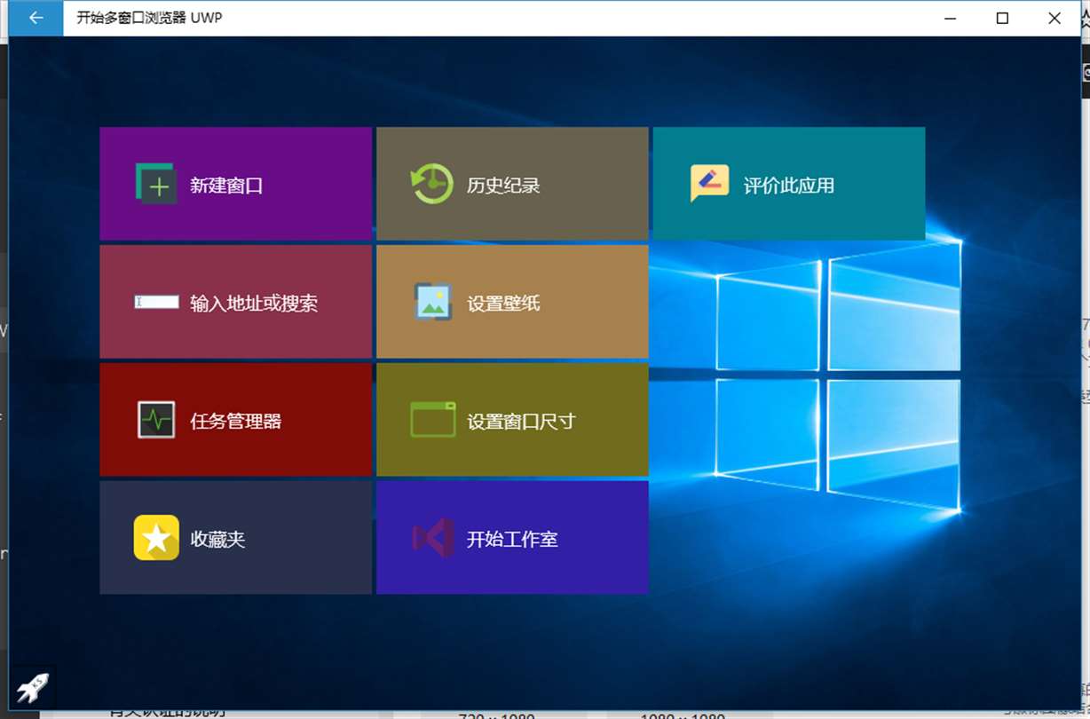The height and width of the screenshot is (719, 1090).
Task: Click the address bar input icon
Action: 156,303
